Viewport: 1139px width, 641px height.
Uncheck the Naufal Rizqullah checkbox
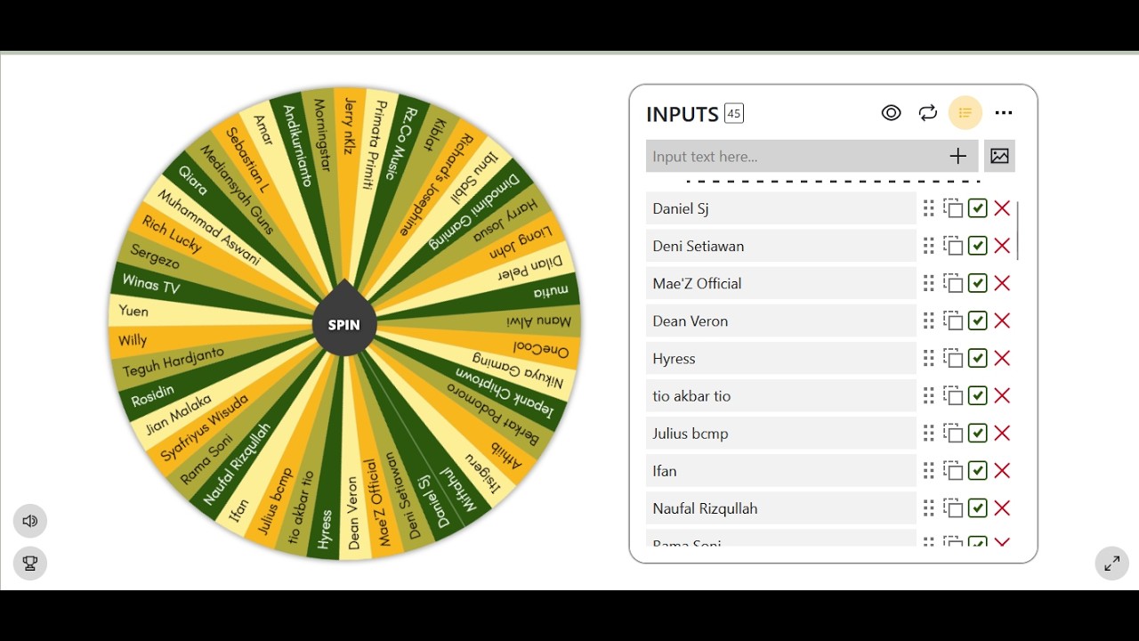977,507
